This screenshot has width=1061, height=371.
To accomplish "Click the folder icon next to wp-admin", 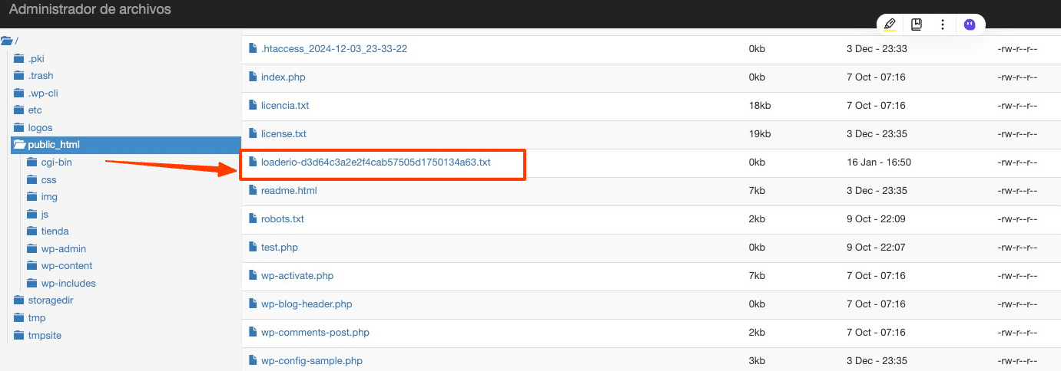I will click(32, 249).
